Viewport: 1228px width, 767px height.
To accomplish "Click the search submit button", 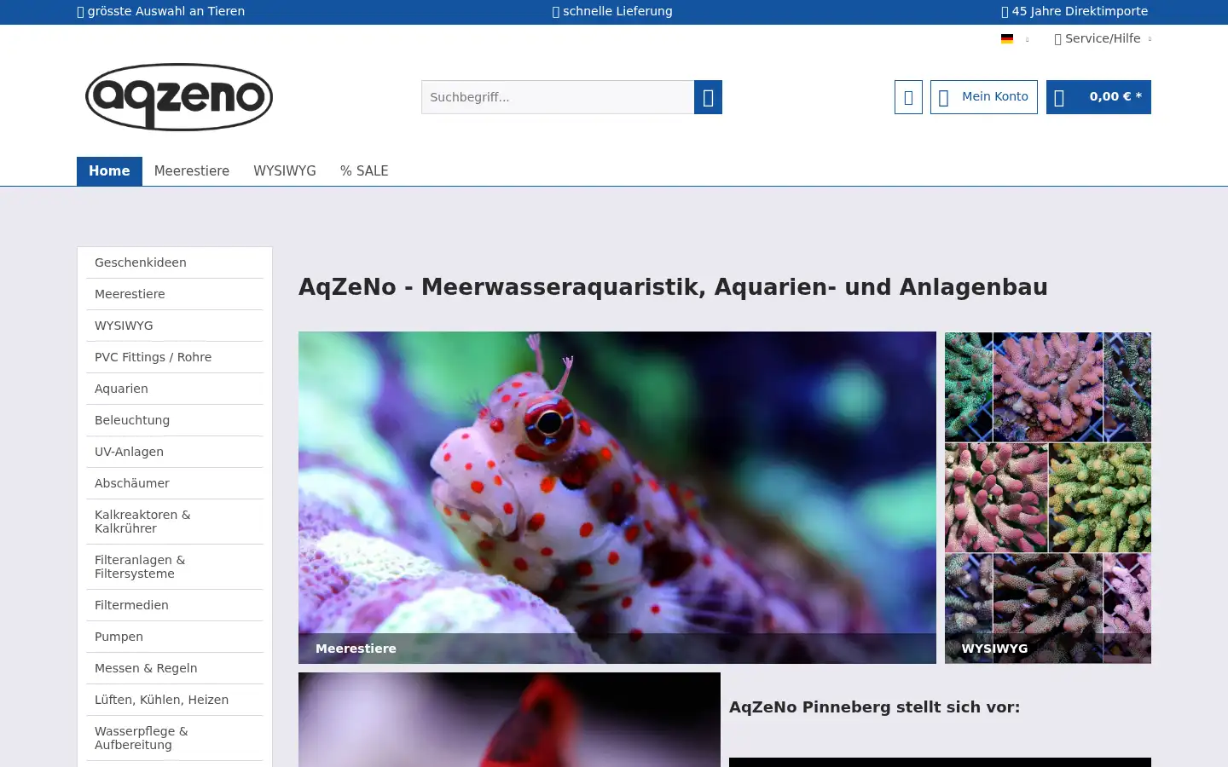I will [708, 97].
